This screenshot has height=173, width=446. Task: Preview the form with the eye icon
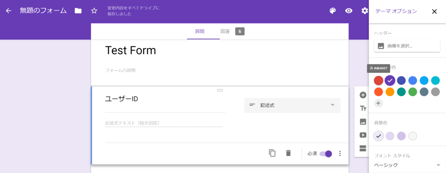tap(349, 11)
